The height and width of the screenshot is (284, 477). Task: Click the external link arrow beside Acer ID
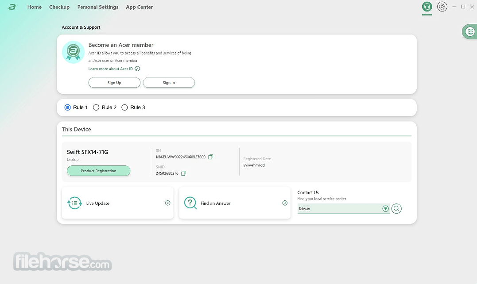[x=137, y=69]
